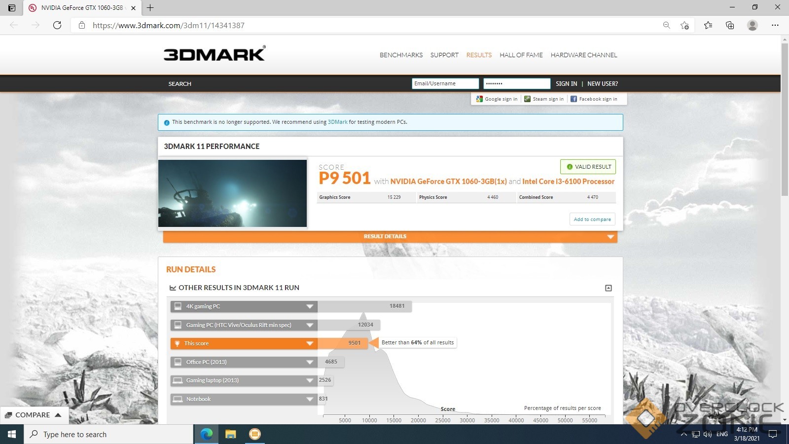This screenshot has width=789, height=444.
Task: Click the NVIDIA GeForce GTX 1060-3GB link
Action: pos(449,182)
